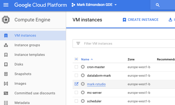
Task: Uncheck the mark-rstudio row checkbox
Action: tap(76, 84)
